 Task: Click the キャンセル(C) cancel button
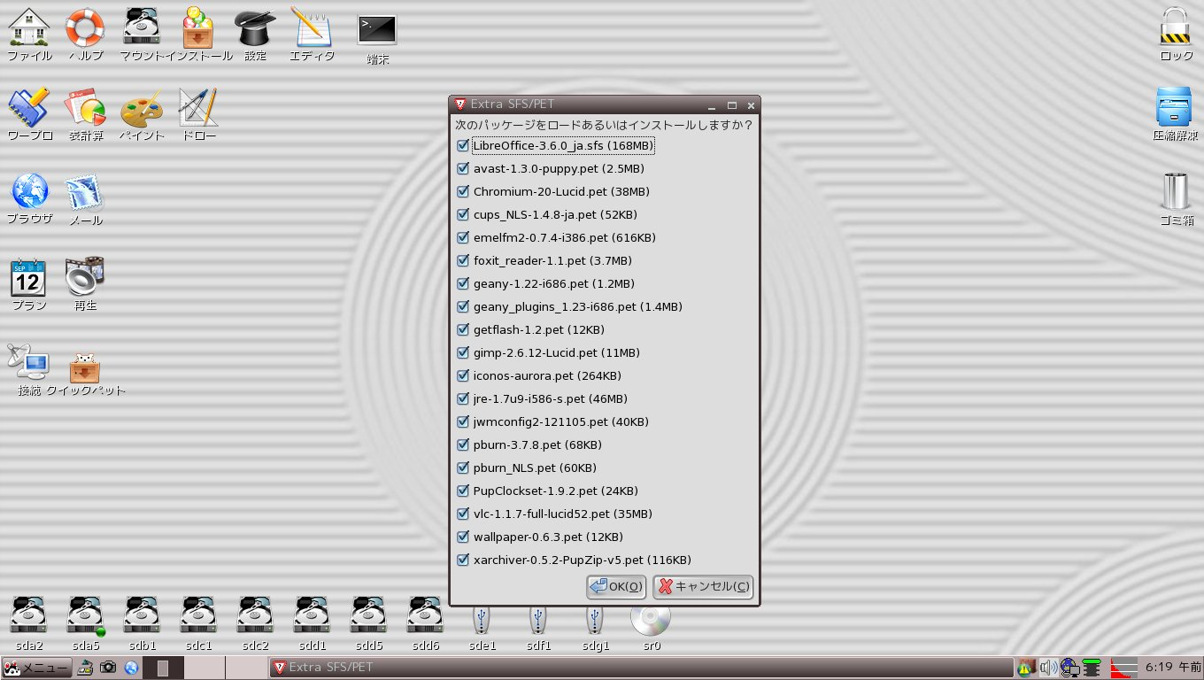pyautogui.click(x=703, y=586)
